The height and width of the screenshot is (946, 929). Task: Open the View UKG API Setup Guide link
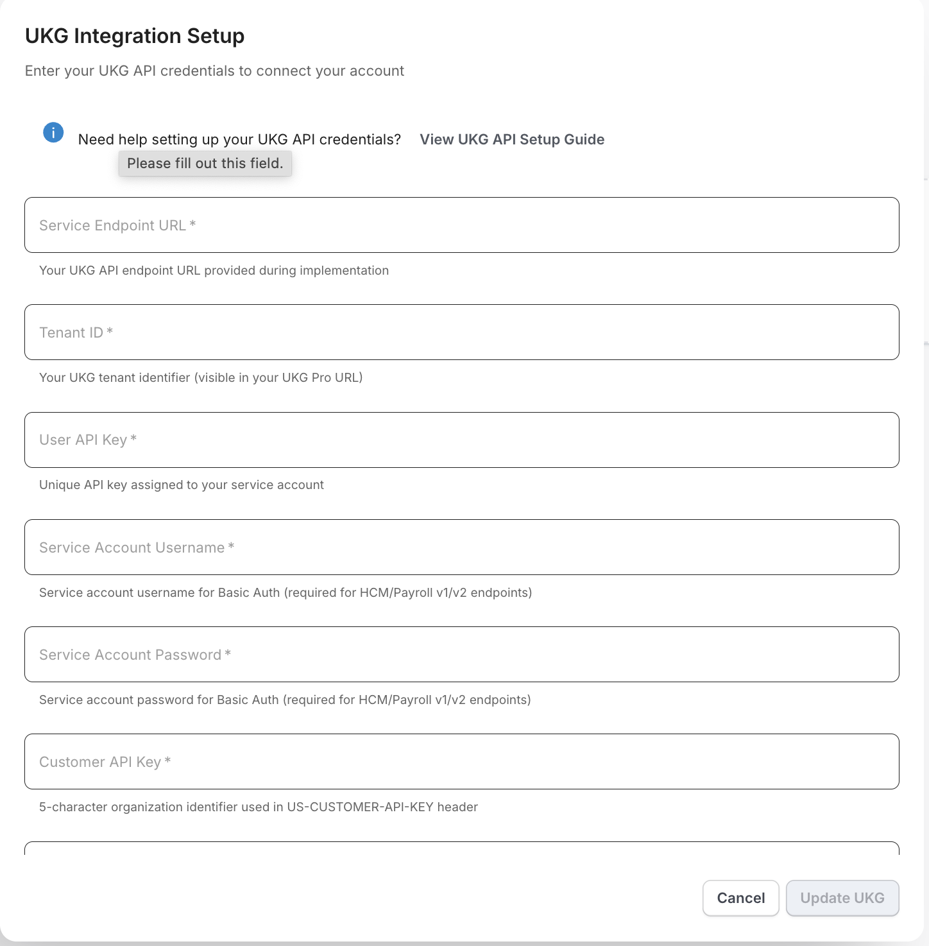[512, 139]
